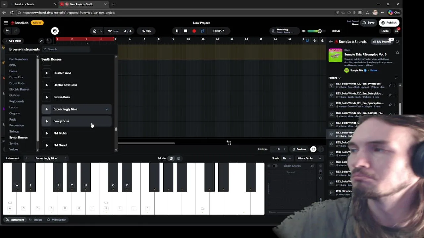Image resolution: width=424 pixels, height=238 pixels.
Task: Open the scale key dropdown
Action: point(287,158)
